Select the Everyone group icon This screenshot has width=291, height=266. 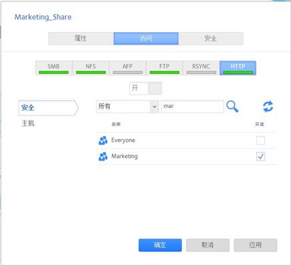point(103,141)
